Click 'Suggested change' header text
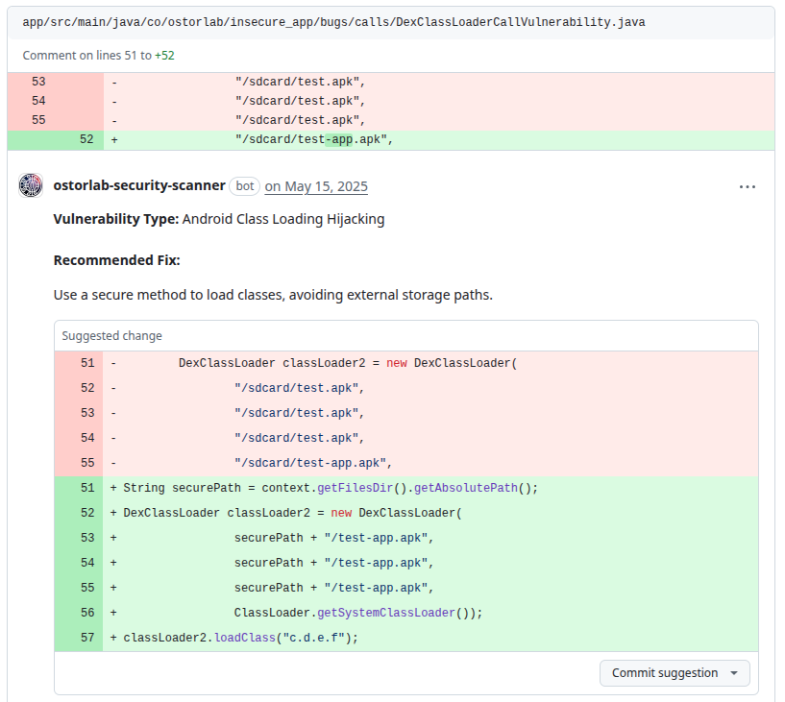Screen dimensions: 785x702 [x=111, y=336]
